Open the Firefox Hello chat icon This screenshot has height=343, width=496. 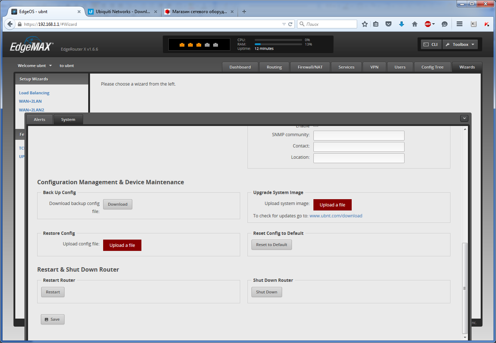(x=444, y=24)
